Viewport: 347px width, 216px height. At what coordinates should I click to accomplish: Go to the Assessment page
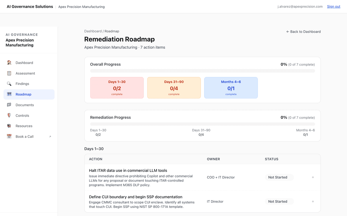click(29, 73)
